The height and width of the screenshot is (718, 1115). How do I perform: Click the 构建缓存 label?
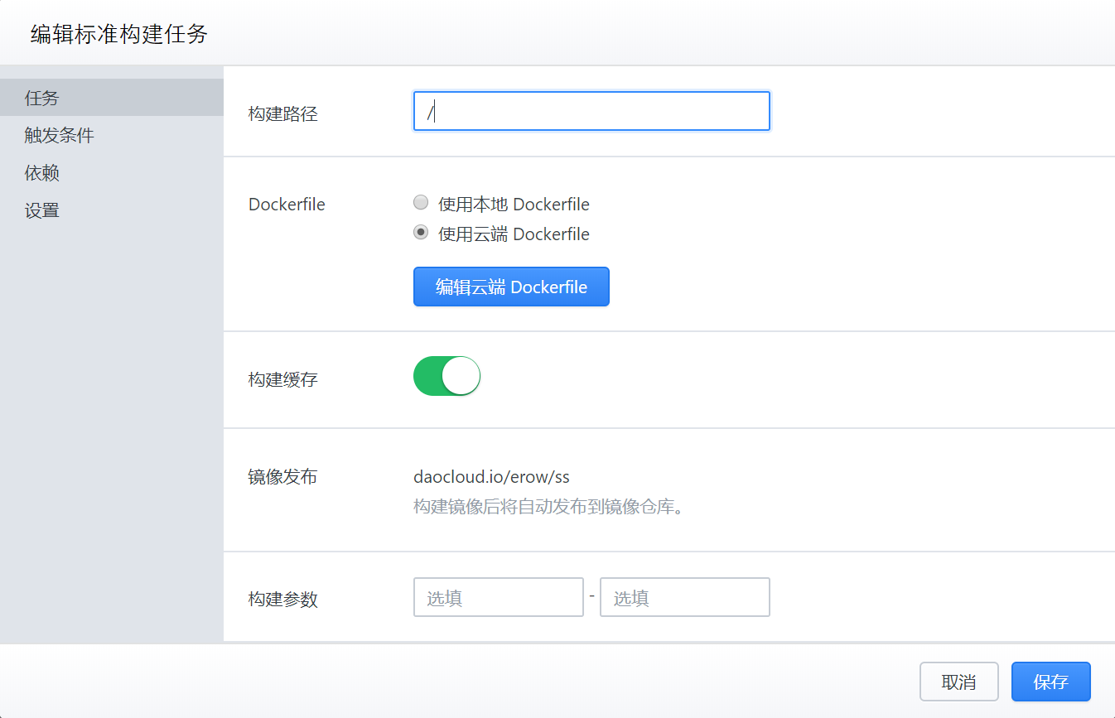point(283,380)
